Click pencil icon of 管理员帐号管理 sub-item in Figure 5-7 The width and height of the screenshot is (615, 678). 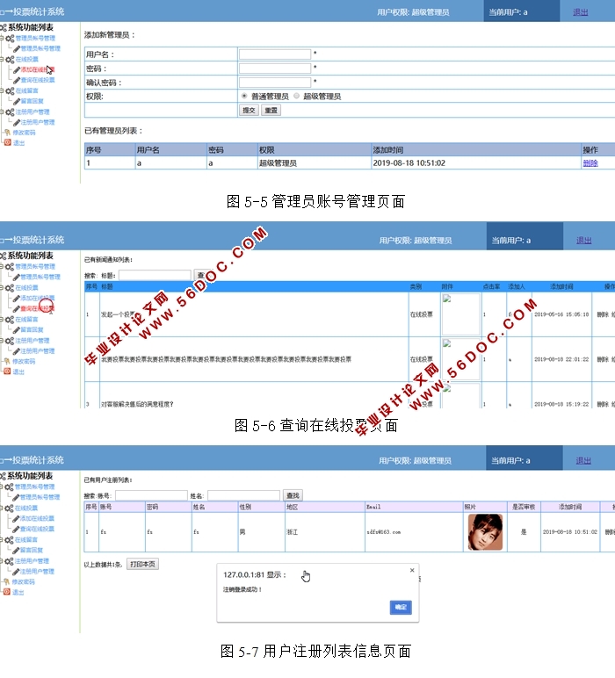[x=16, y=498]
